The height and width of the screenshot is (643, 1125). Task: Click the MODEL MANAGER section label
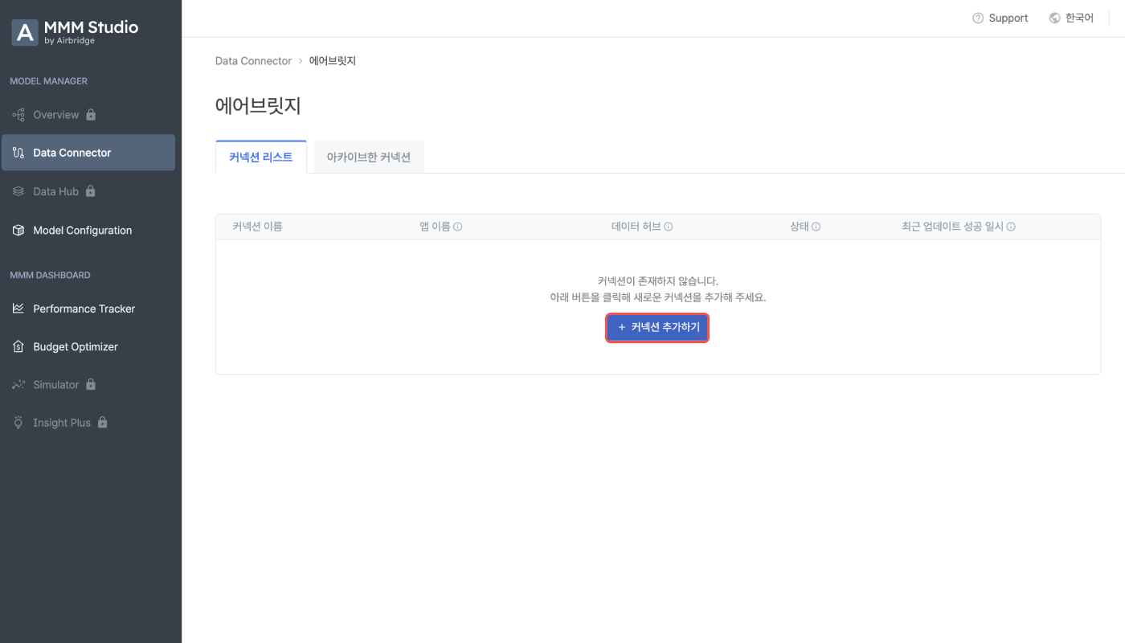48,81
